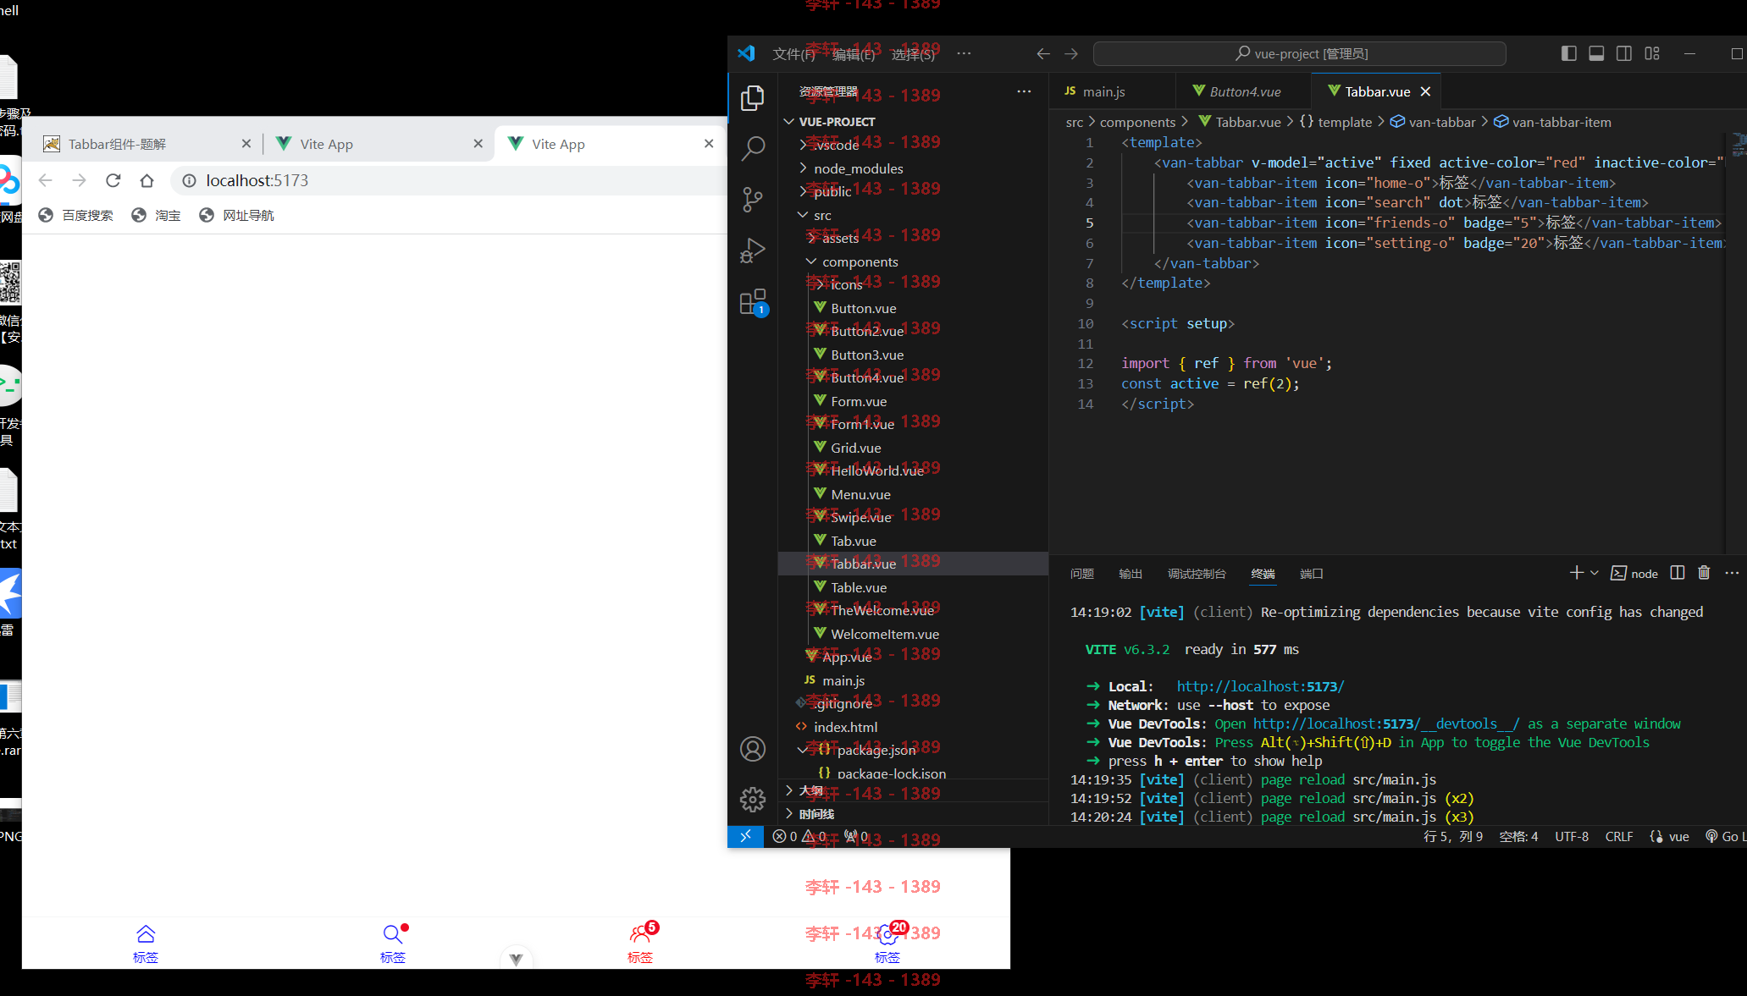Open the Explorer view in activity bar

coord(752,98)
